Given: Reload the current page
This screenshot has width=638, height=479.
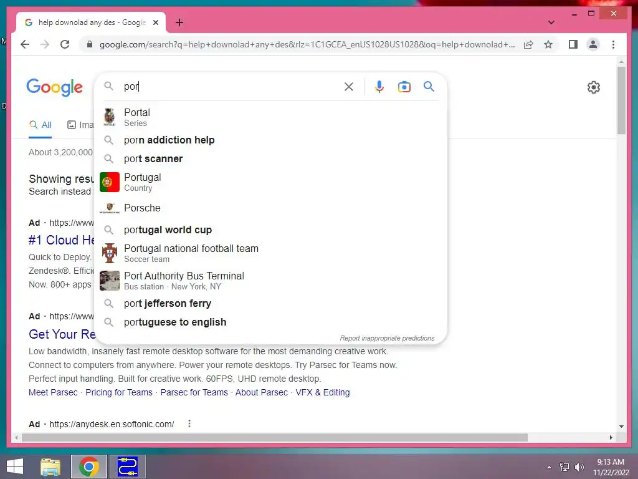Looking at the screenshot, I should [x=65, y=44].
